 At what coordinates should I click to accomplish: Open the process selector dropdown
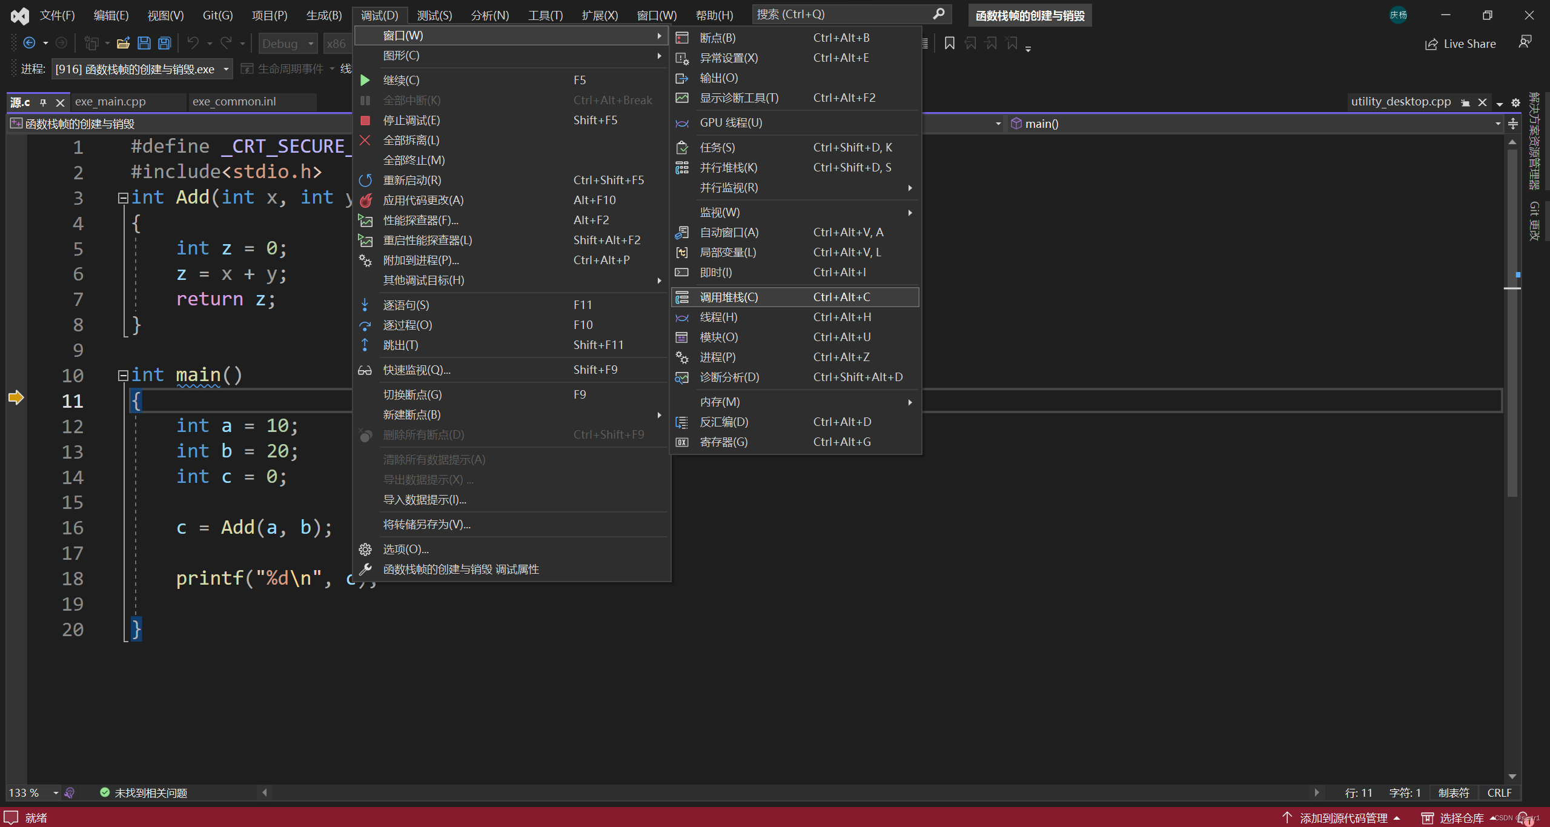point(226,69)
